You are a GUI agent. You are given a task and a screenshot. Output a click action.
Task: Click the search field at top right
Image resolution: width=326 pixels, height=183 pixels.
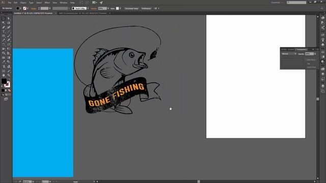pyautogui.click(x=296, y=3)
